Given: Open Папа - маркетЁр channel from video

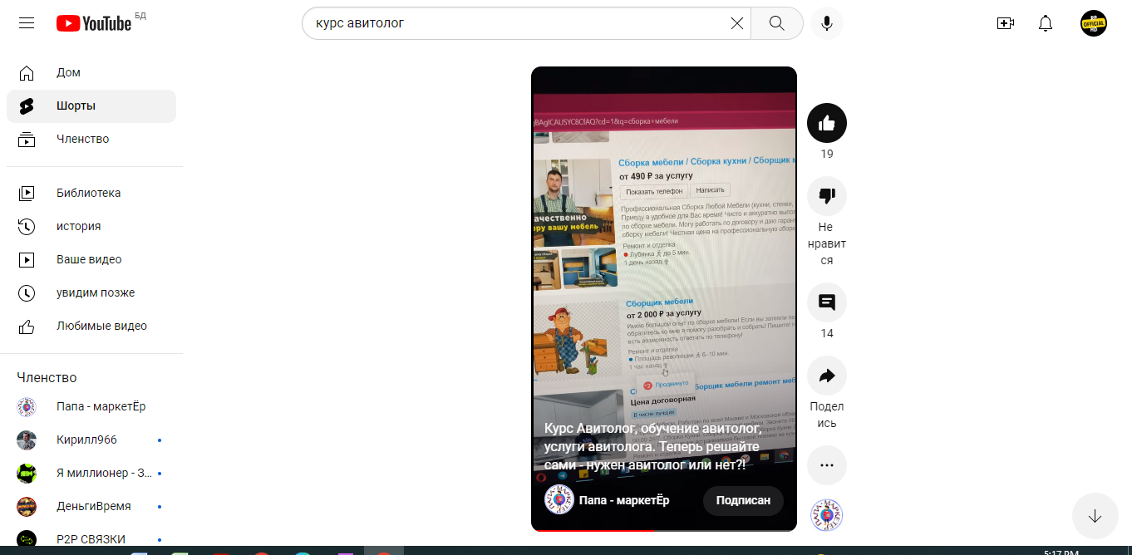Looking at the screenshot, I should [624, 500].
